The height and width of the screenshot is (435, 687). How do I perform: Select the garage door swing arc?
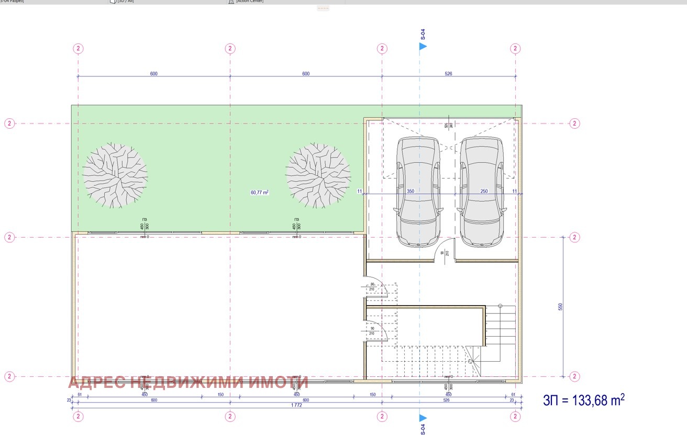point(444,250)
